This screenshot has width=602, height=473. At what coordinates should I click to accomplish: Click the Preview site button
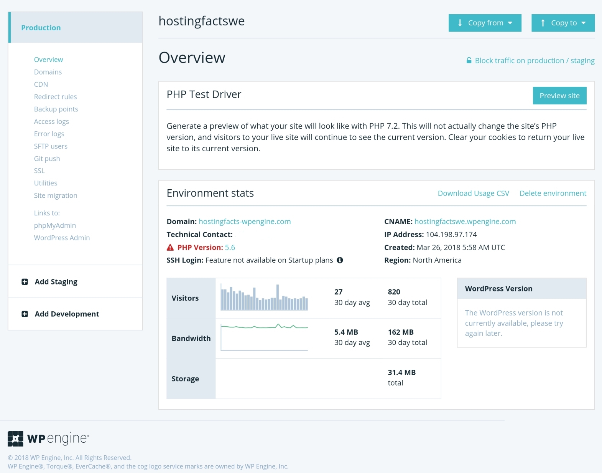559,96
